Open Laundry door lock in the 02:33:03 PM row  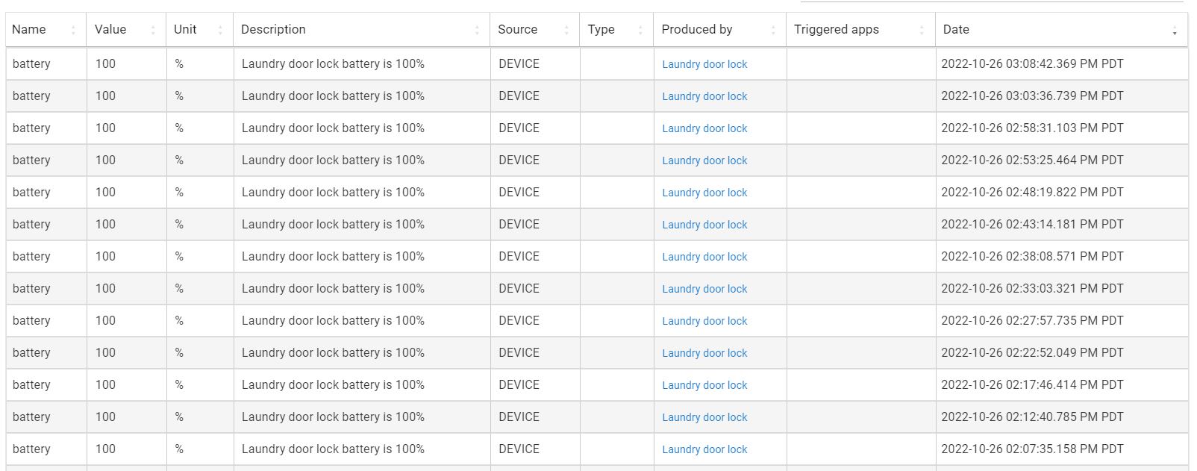tap(704, 289)
